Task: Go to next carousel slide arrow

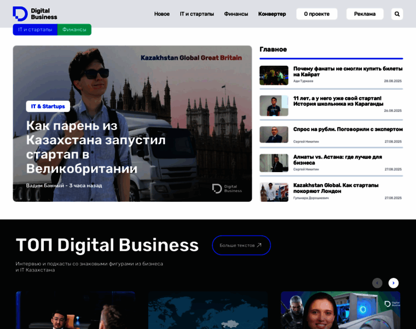Action: [x=393, y=283]
